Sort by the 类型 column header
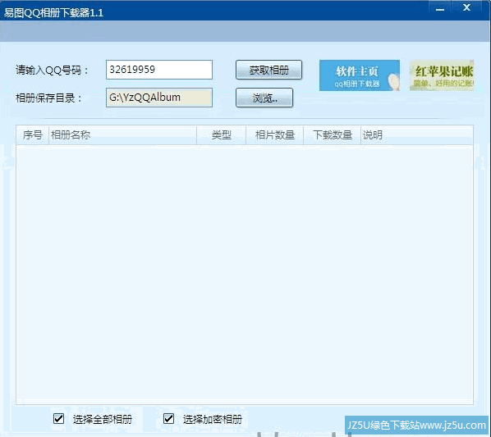Screen dimensions: 491x437 click(222, 135)
